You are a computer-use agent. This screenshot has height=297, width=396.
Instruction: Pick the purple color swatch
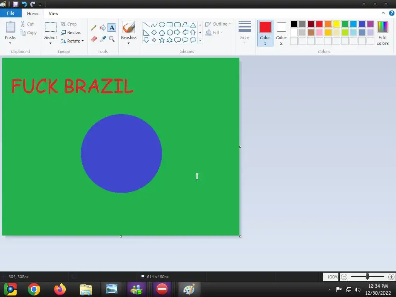pyautogui.click(x=370, y=24)
